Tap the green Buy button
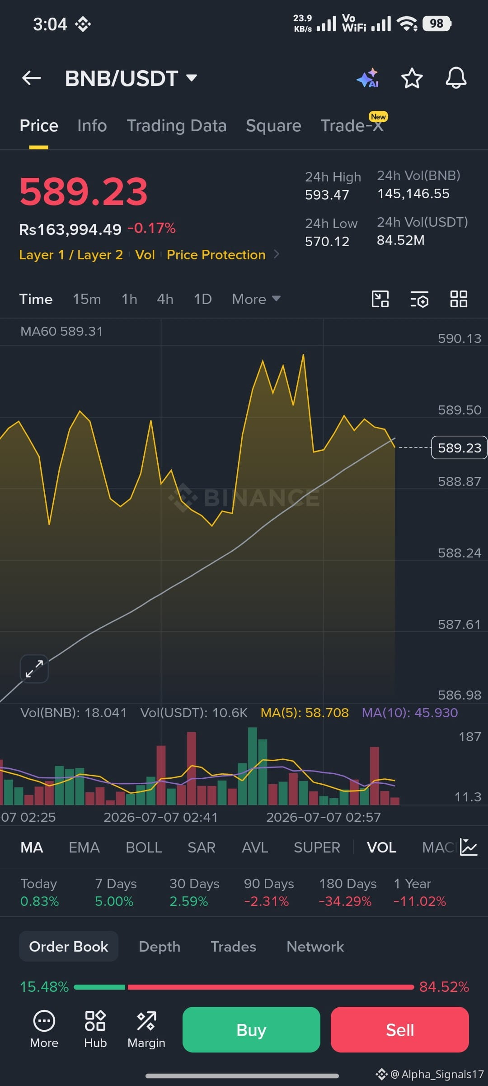The width and height of the screenshot is (488, 1086). click(x=251, y=1030)
